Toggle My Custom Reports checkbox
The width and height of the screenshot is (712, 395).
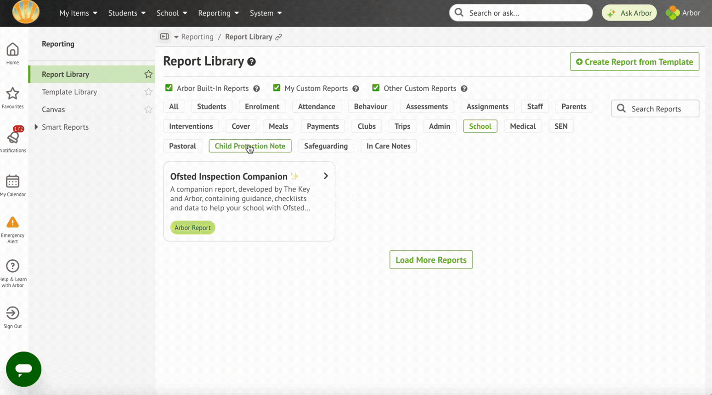tap(277, 88)
